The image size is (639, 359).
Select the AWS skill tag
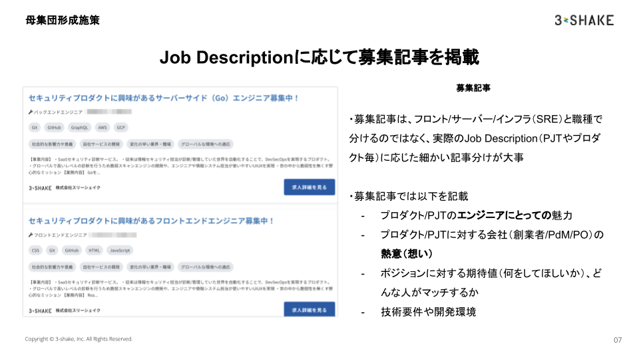point(103,128)
